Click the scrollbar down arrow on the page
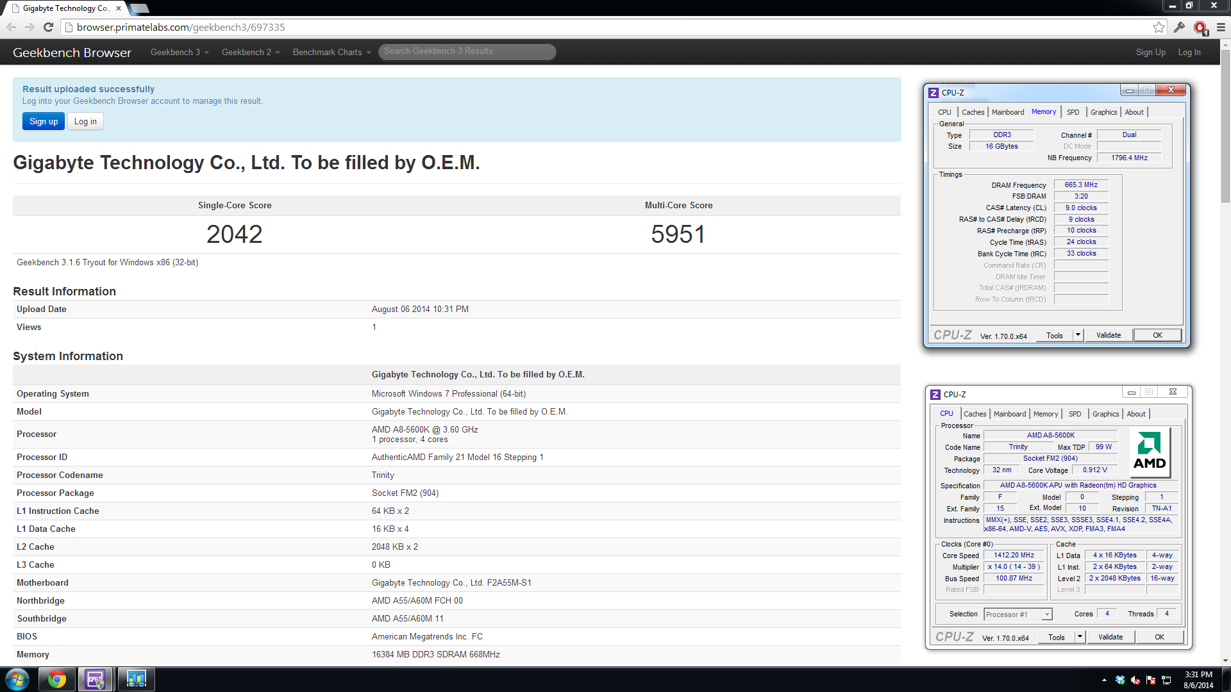The image size is (1231, 692). 1225,661
